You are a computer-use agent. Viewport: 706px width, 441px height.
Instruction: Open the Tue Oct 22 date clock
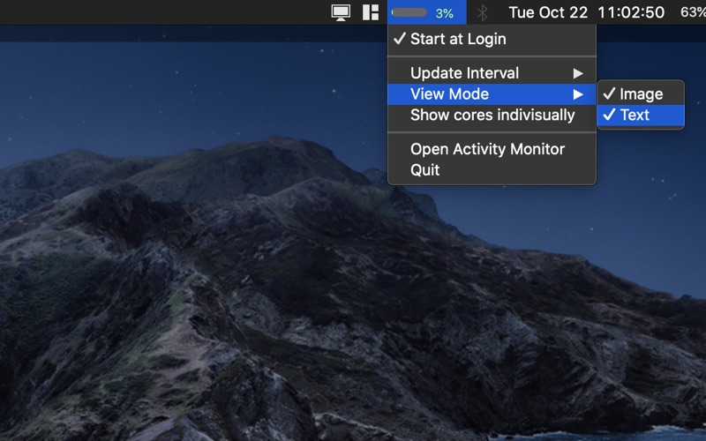coord(586,12)
